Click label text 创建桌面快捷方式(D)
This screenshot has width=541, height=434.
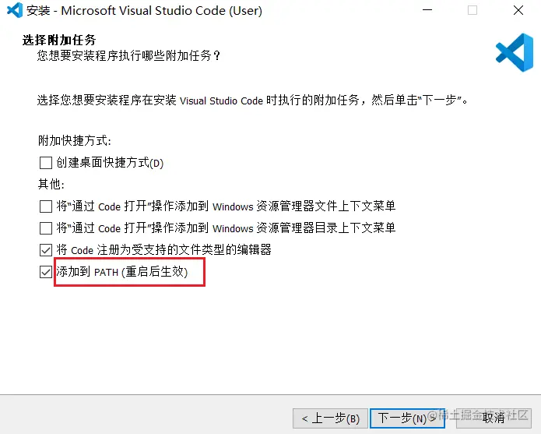pyautogui.click(x=110, y=163)
